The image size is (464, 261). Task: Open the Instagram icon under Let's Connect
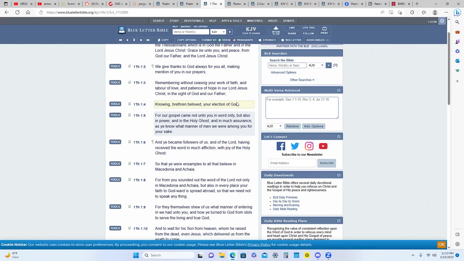pos(309,146)
